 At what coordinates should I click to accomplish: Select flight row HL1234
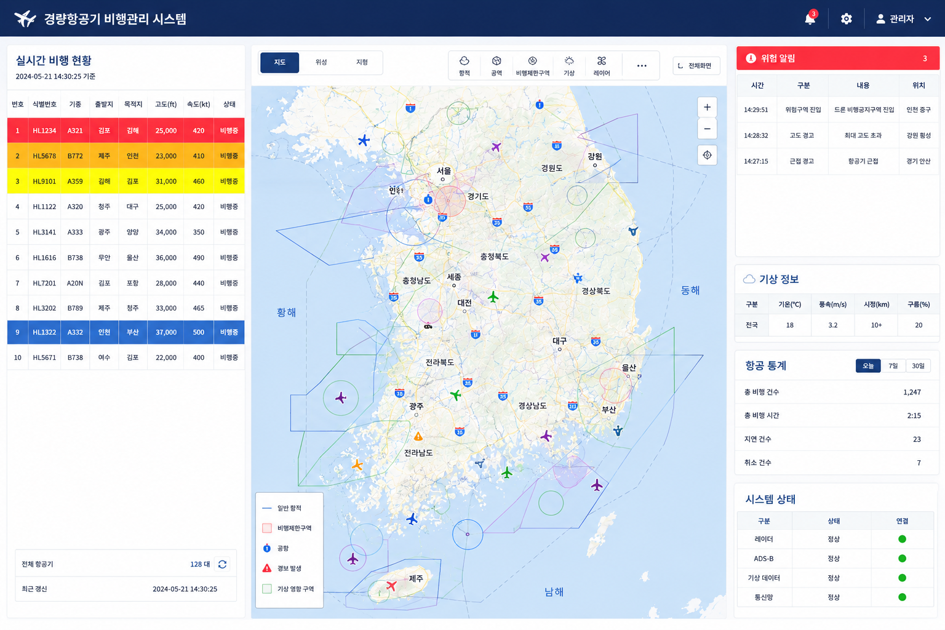126,130
